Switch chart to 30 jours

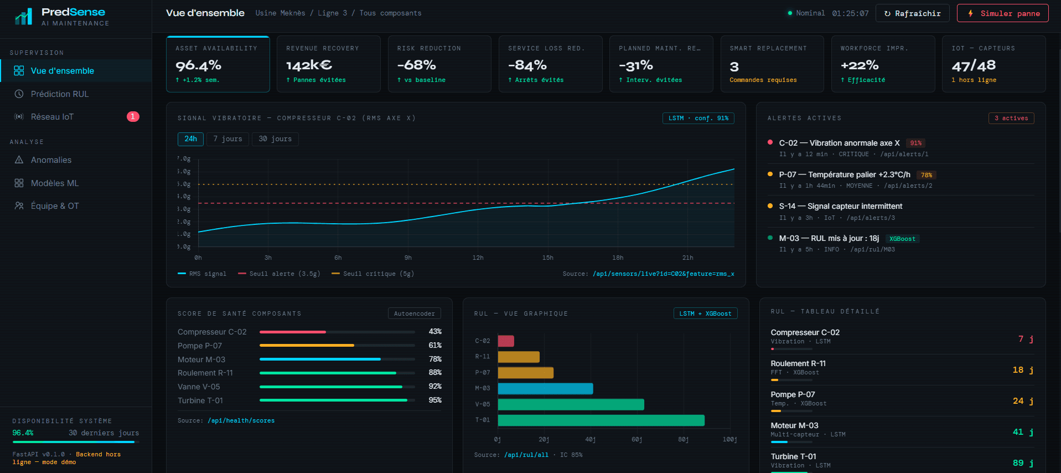[275, 138]
